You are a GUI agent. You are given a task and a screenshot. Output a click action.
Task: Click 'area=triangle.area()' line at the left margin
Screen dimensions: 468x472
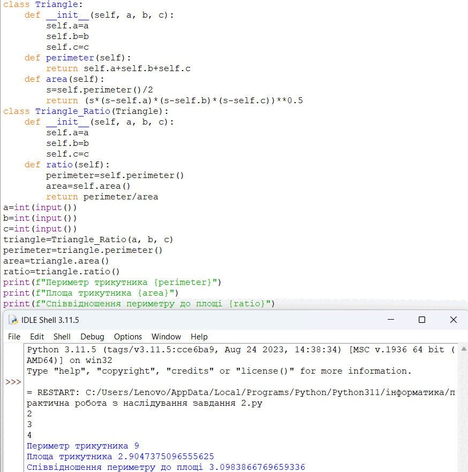[56, 261]
